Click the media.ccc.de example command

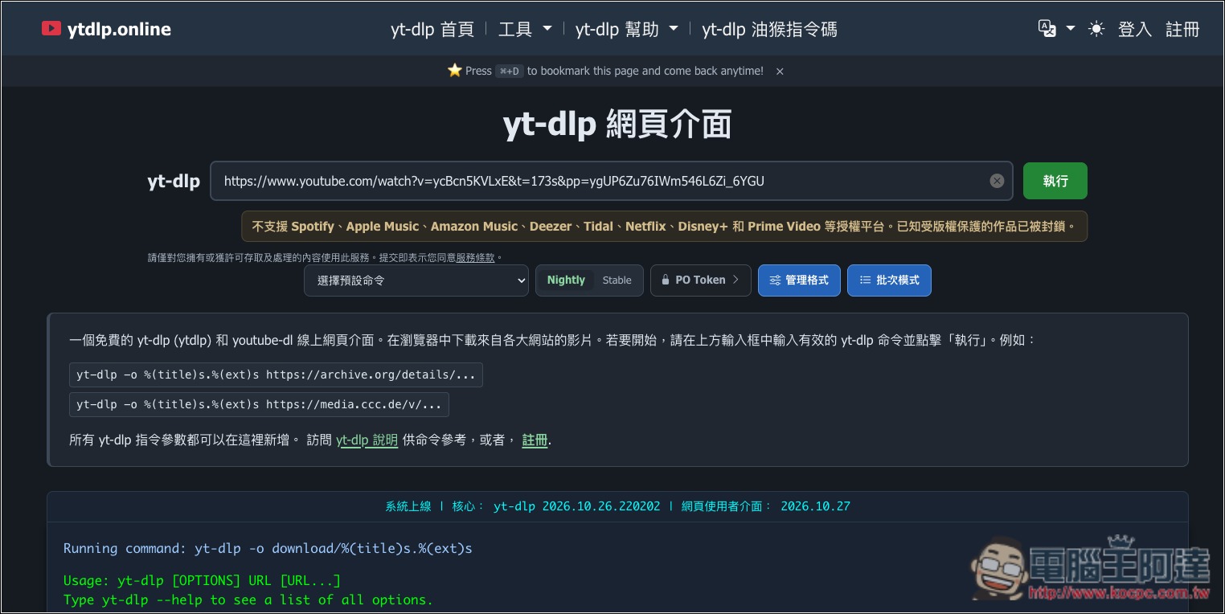[x=260, y=404]
